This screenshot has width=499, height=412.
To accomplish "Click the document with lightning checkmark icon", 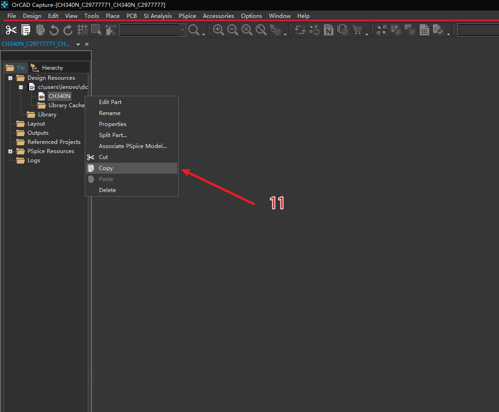I will [x=438, y=30].
